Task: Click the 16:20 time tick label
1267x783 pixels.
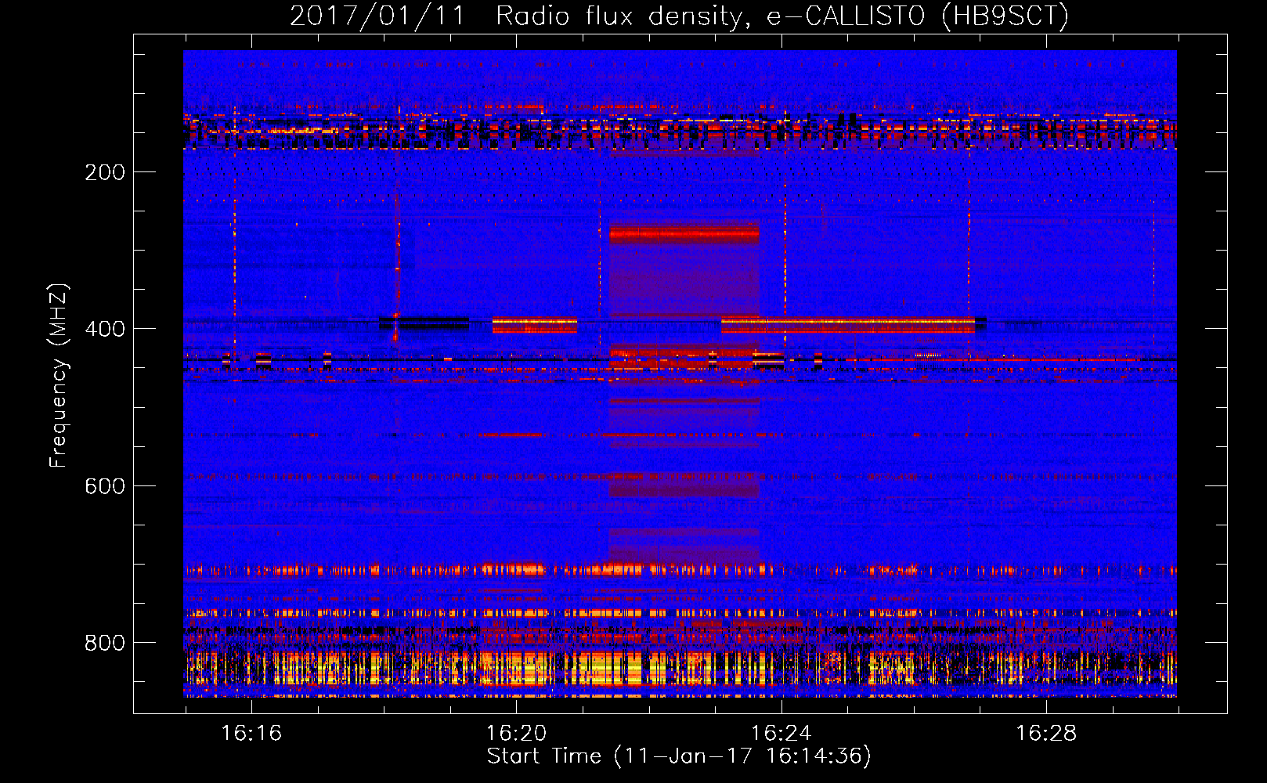Action: (x=516, y=734)
